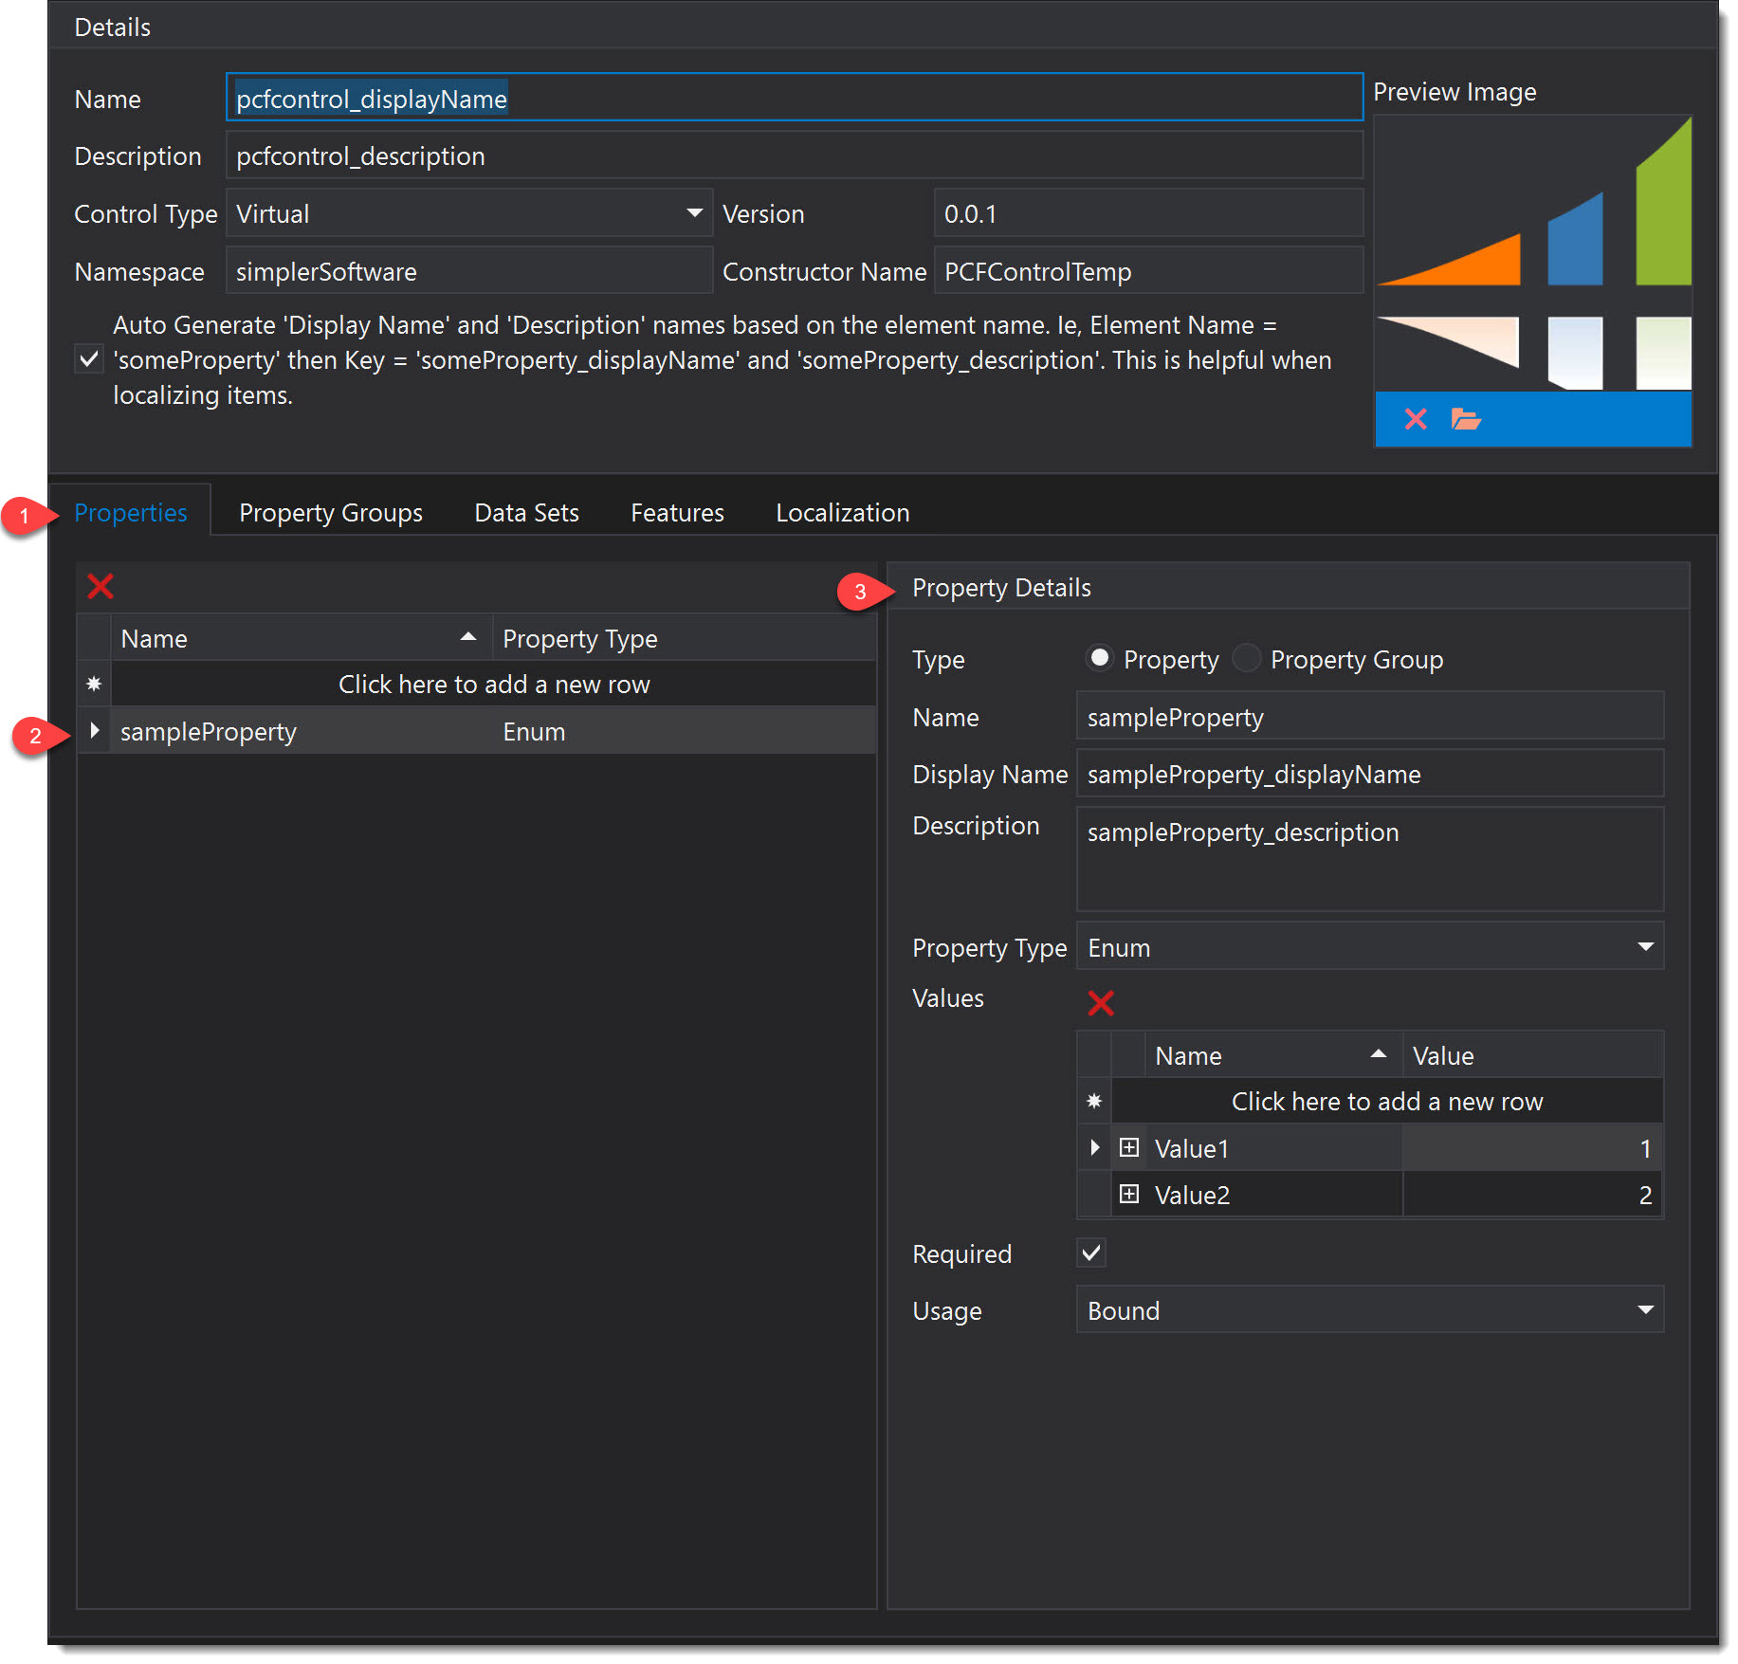The height and width of the screenshot is (1664, 1738).
Task: Remove enum value with red X near Values
Action: pyautogui.click(x=1100, y=1003)
